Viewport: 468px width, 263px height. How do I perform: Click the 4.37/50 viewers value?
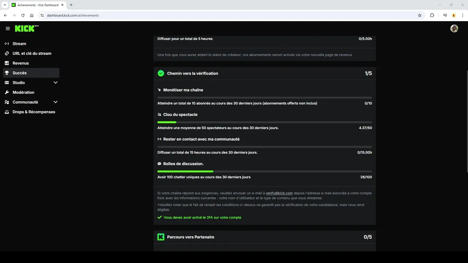pyautogui.click(x=366, y=128)
